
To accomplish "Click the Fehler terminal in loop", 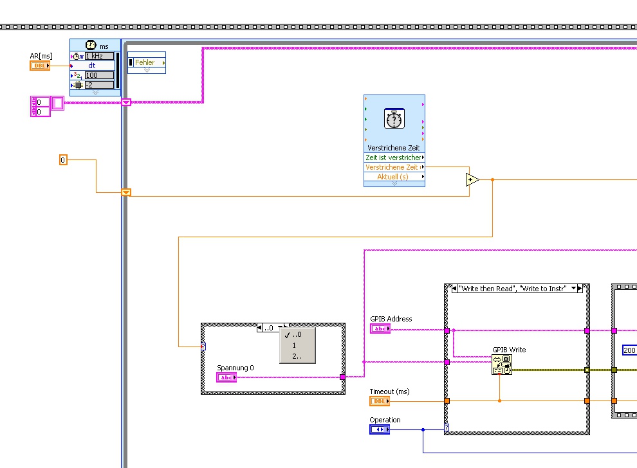I will click(147, 62).
